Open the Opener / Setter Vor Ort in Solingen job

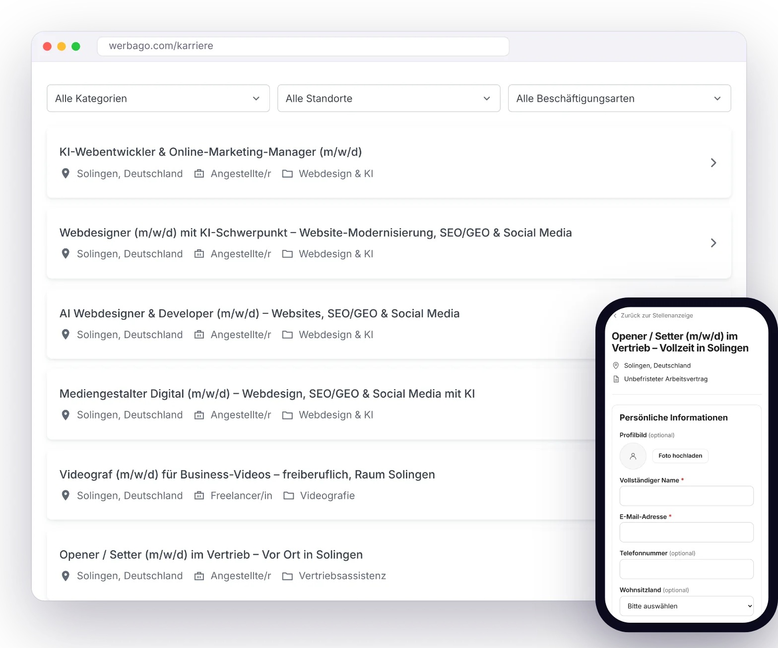click(211, 555)
